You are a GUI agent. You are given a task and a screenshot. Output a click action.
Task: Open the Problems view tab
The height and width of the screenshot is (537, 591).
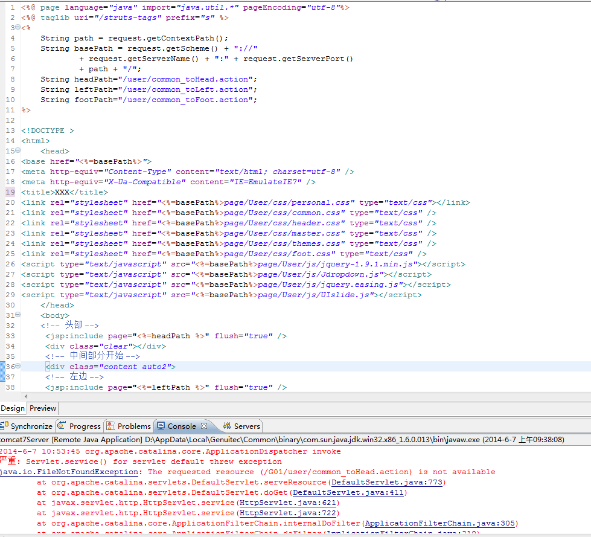tap(129, 426)
